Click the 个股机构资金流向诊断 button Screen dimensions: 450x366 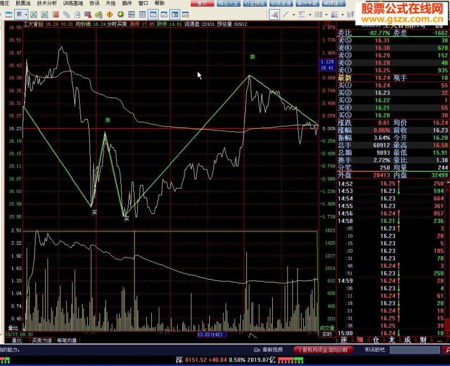tap(323, 350)
